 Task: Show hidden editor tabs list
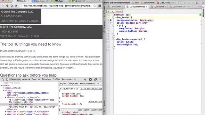199,7
